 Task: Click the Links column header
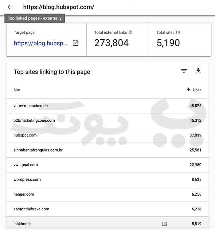(x=197, y=90)
